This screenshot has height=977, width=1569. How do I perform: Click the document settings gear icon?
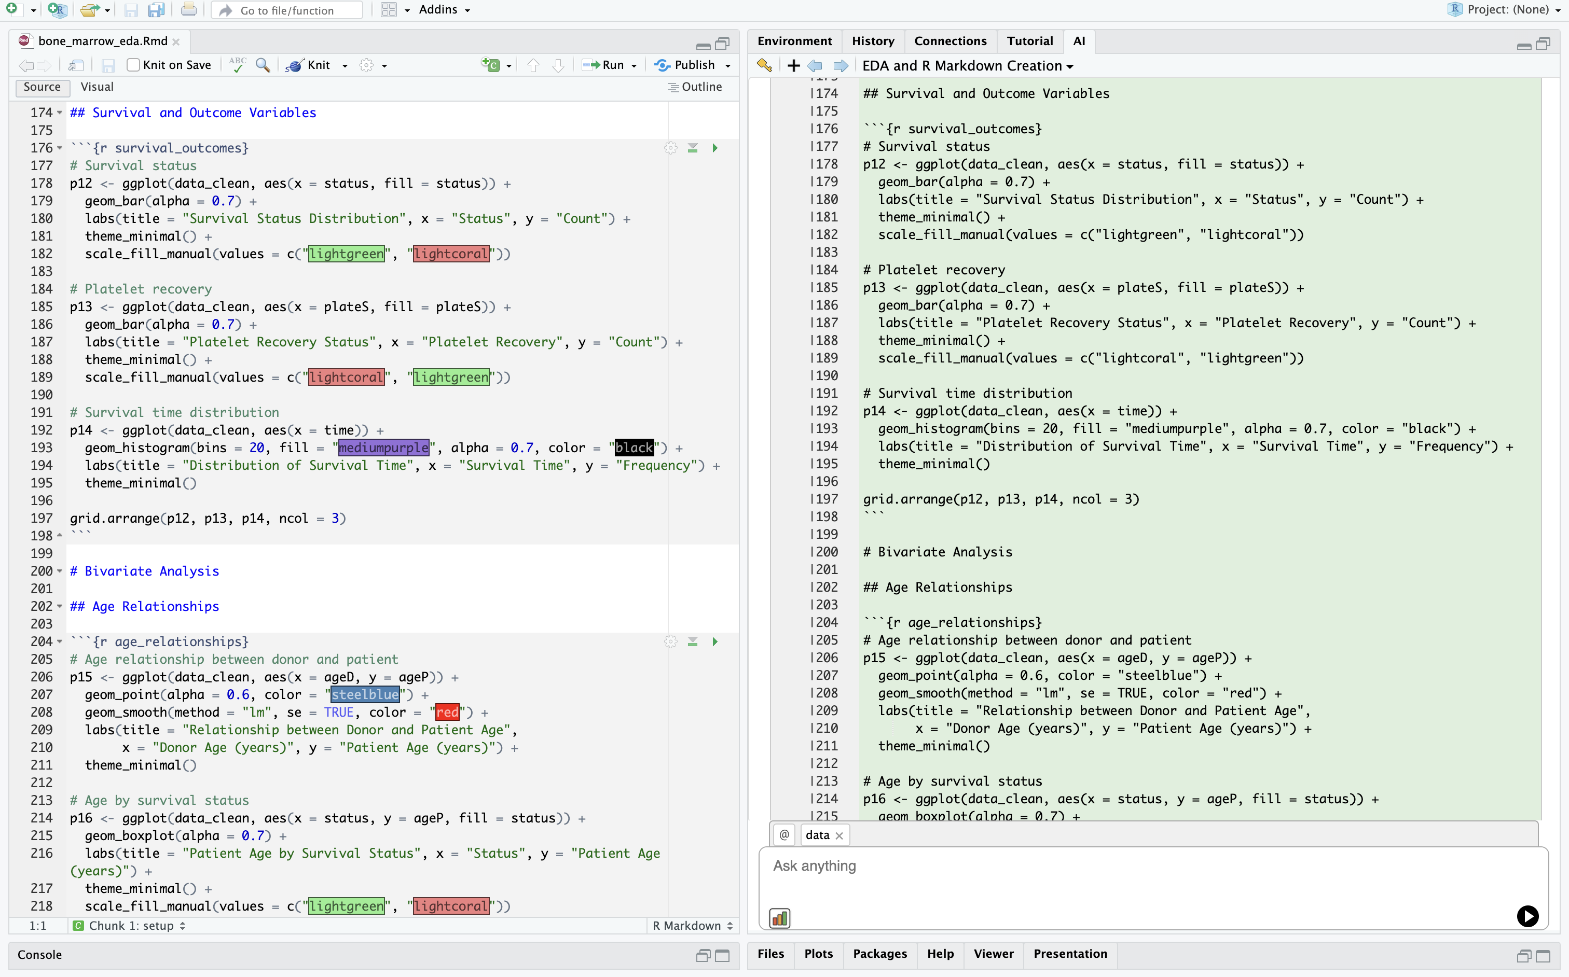coord(366,65)
